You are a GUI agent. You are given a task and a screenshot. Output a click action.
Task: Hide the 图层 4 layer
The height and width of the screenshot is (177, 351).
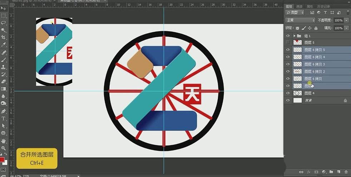[x=288, y=93]
